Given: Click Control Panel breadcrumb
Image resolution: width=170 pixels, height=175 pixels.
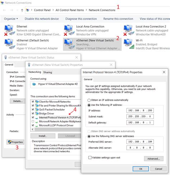Looking at the screenshot, I should coord(42,10).
